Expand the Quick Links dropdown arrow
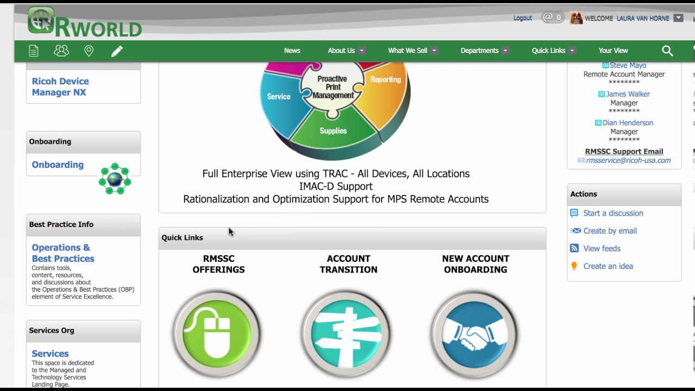 [572, 51]
